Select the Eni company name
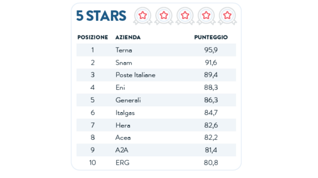 (x=120, y=88)
